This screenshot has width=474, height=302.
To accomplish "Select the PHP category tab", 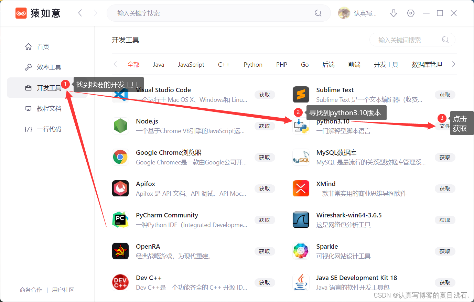I will tap(282, 65).
